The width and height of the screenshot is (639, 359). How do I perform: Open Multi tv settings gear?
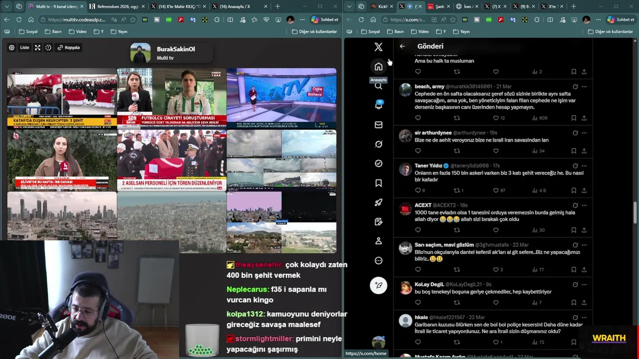point(11,48)
